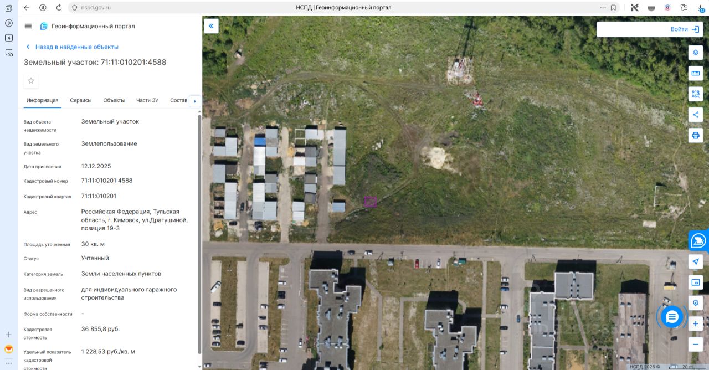Open the Объекты tab
Image resolution: width=709 pixels, height=370 pixels.
(114, 100)
